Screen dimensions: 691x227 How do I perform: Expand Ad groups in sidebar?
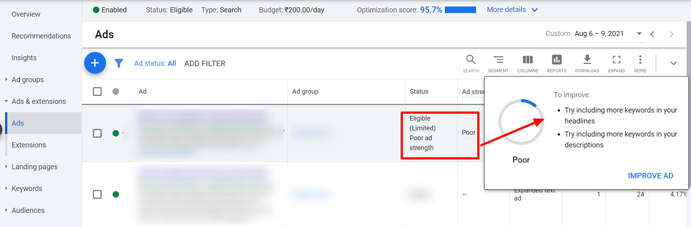(6, 79)
